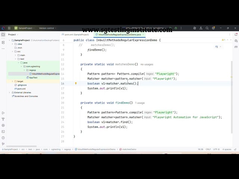Click the reader mode icon in the editor
Screen dimensions: 239x179
click(x=217, y=47)
